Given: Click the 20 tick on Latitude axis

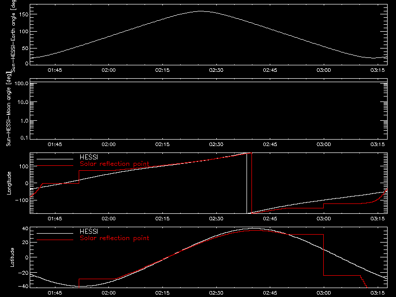Looking at the screenshot, I should (x=25, y=243).
